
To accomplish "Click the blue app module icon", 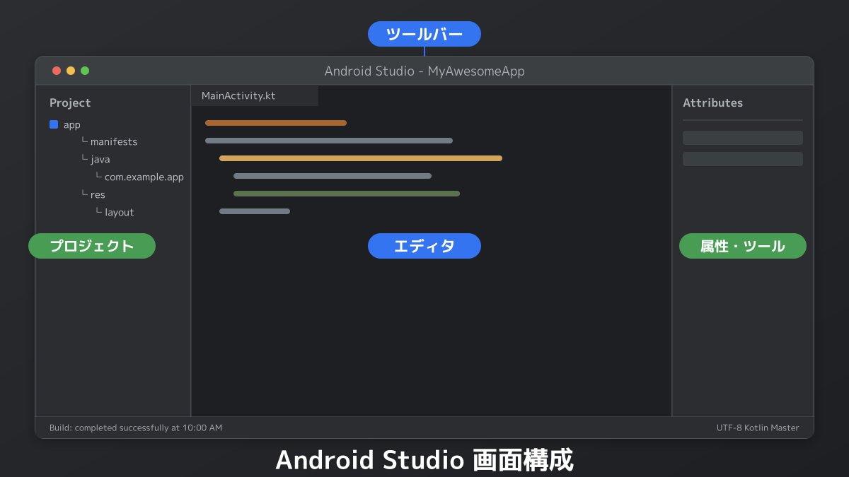I will click(54, 124).
